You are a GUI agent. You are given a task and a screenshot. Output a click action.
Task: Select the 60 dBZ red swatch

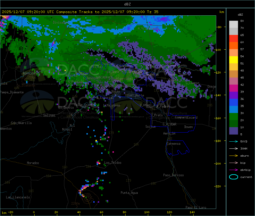tap(233, 38)
